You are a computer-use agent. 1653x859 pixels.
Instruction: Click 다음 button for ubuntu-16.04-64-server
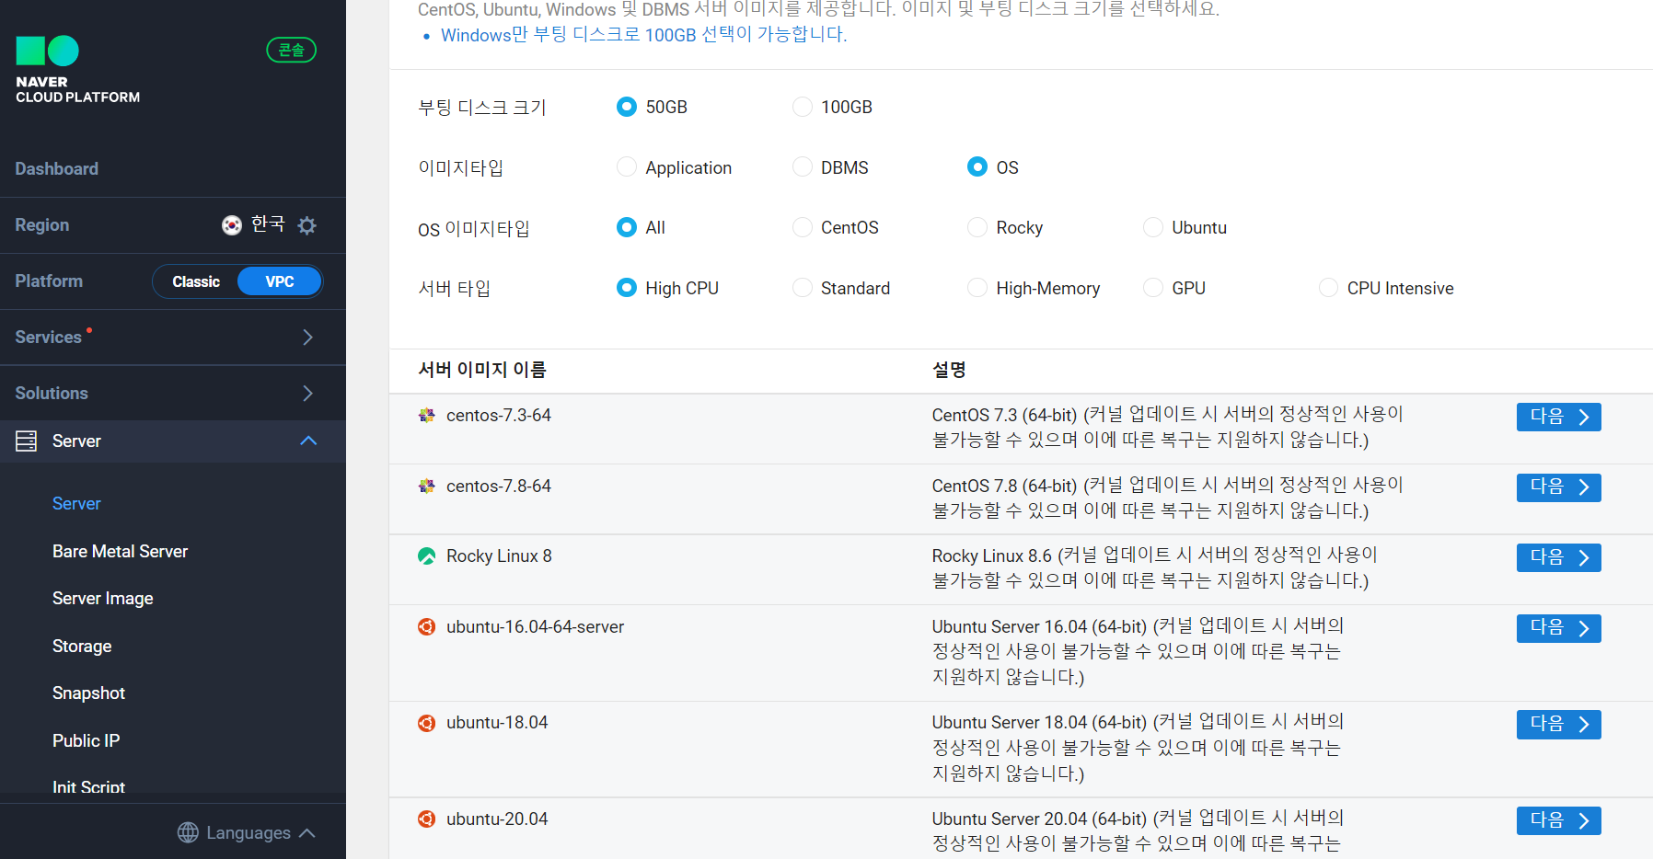(x=1558, y=628)
